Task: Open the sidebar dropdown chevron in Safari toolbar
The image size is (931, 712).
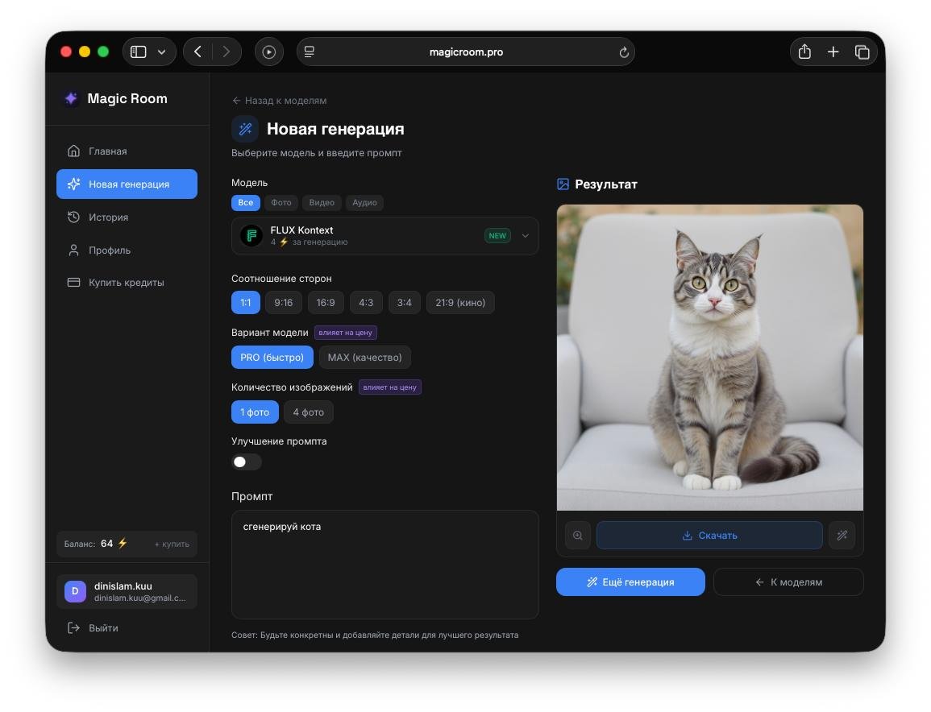Action: [x=161, y=52]
